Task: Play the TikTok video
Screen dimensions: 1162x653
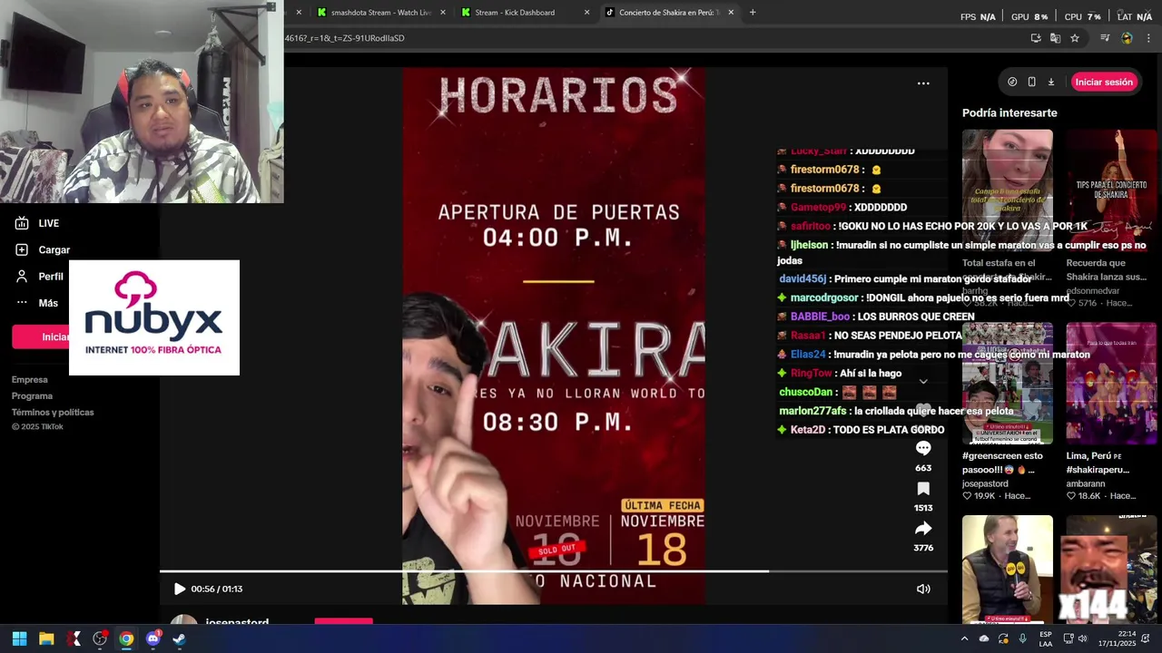Action: click(x=179, y=589)
